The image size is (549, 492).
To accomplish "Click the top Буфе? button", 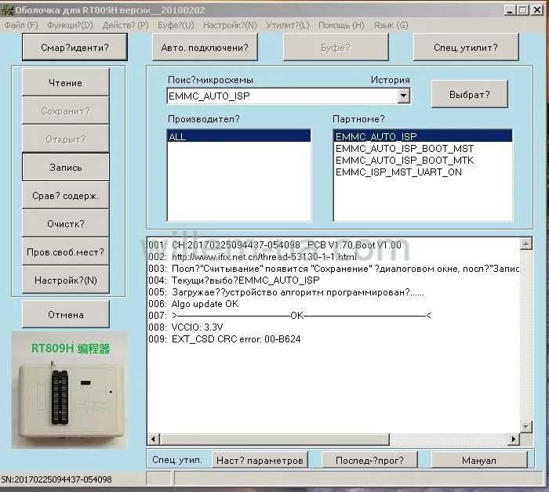I will pyautogui.click(x=336, y=47).
